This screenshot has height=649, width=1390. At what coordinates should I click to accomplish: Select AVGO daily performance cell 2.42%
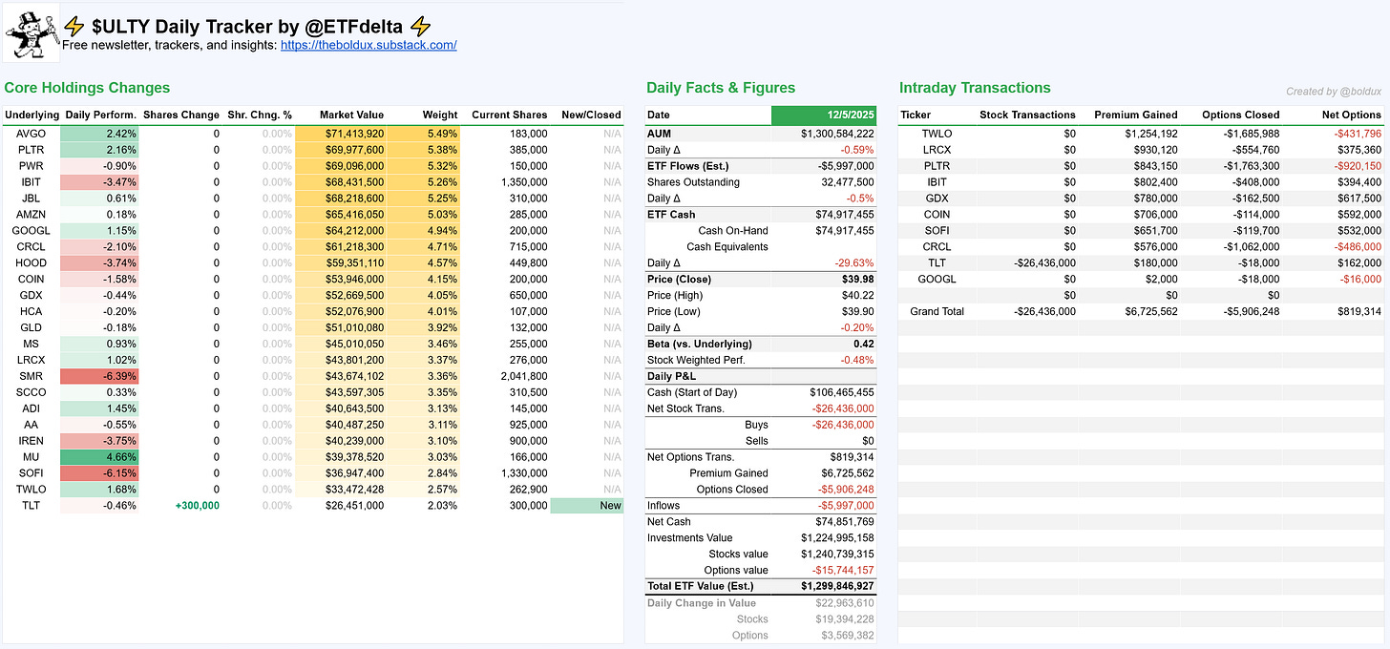pos(99,134)
